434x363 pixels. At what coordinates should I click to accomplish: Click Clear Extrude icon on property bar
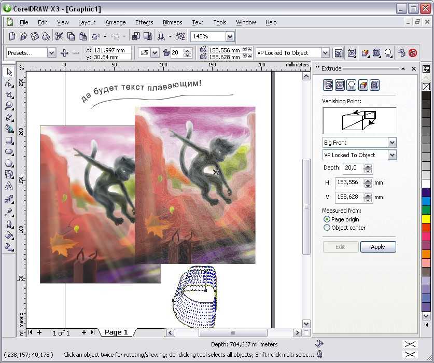coord(413,53)
